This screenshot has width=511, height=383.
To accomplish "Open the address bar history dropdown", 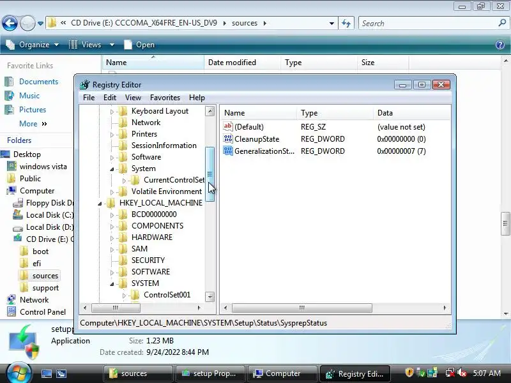I will (332, 24).
